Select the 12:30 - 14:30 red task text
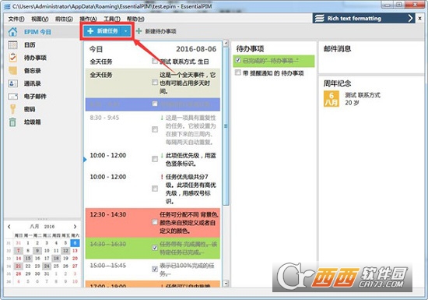 click(189, 223)
